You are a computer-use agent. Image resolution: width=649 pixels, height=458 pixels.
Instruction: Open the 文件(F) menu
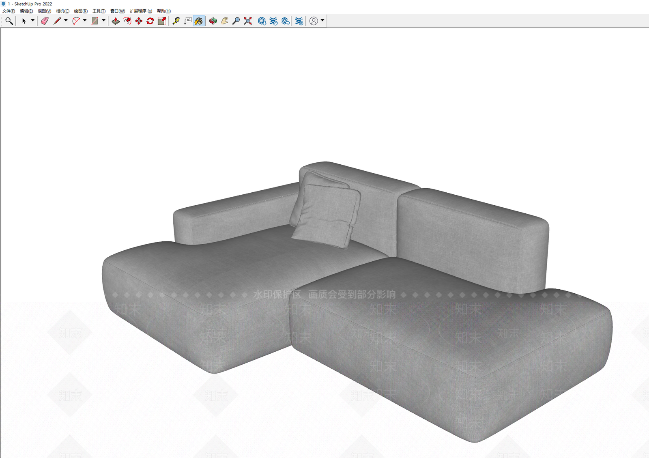(9, 11)
